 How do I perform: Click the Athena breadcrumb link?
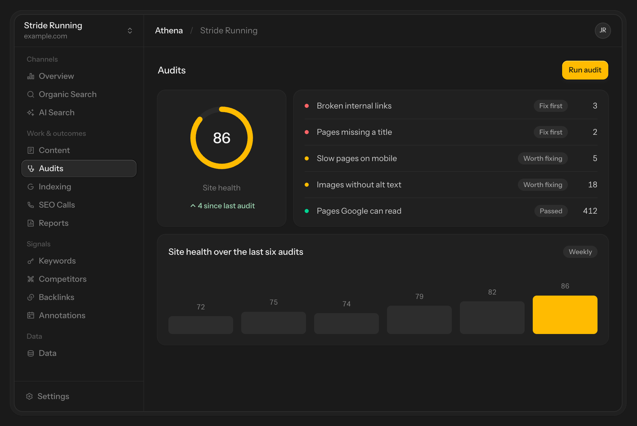pos(169,30)
